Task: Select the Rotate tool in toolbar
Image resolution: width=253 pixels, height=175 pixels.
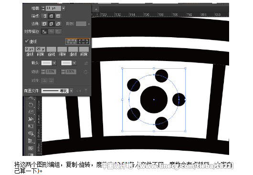Action: point(31,105)
